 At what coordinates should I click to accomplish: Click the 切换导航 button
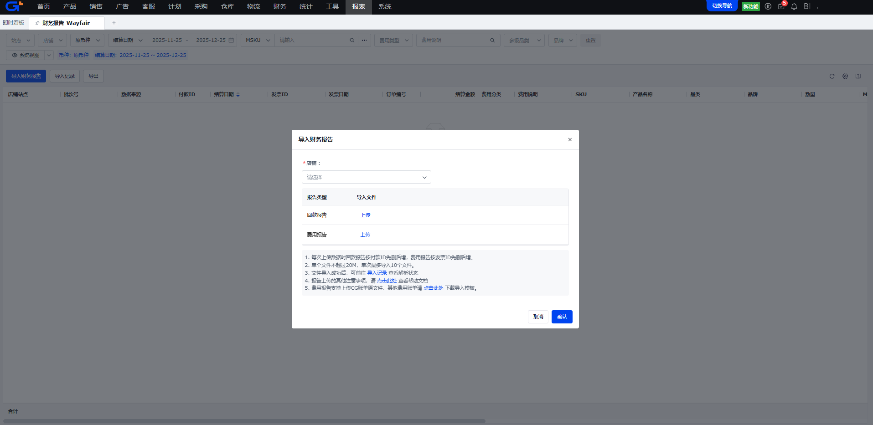pos(722,6)
